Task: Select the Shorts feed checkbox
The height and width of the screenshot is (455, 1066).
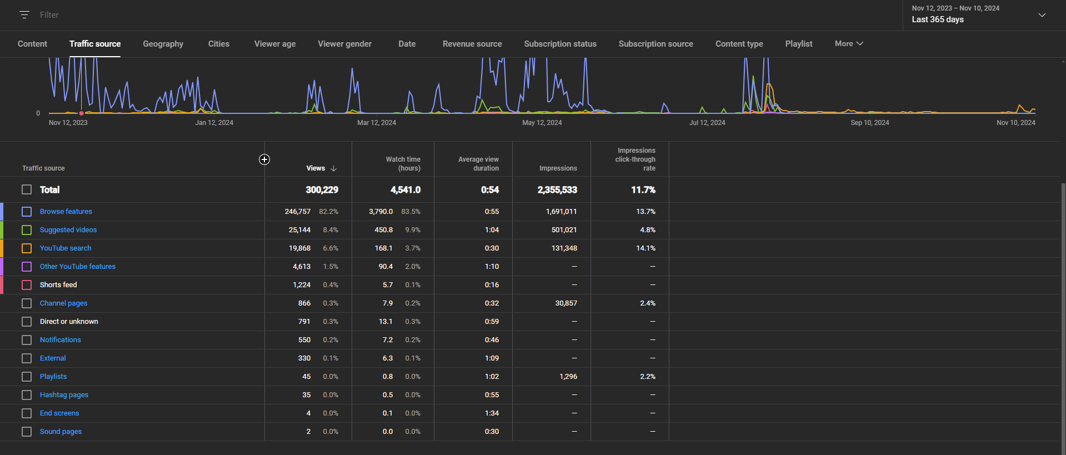Action: pos(27,285)
